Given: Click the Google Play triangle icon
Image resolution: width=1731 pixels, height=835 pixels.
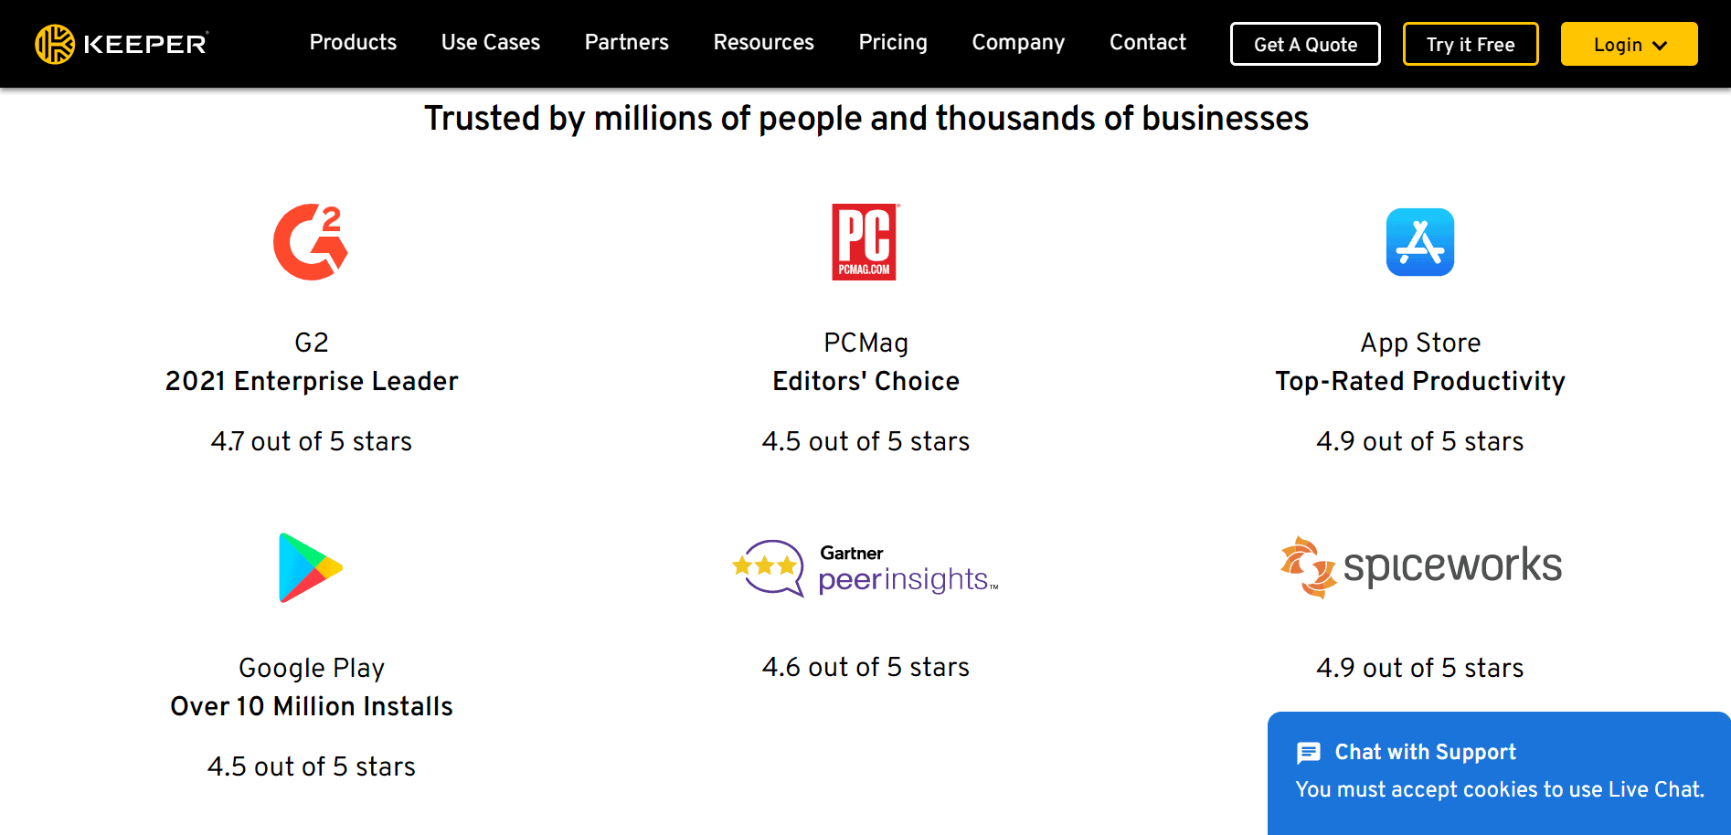Looking at the screenshot, I should pyautogui.click(x=311, y=567).
